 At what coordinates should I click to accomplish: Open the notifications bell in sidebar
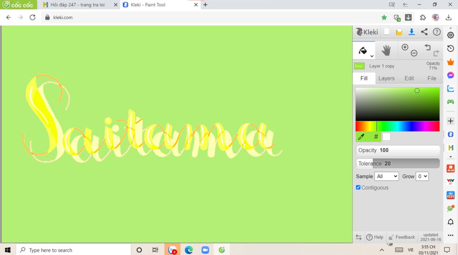point(451,222)
